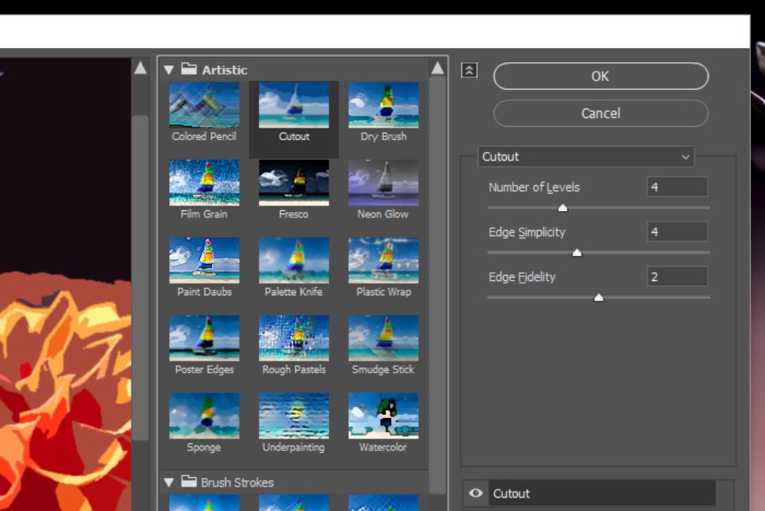Viewport: 765px width, 511px height.
Task: Open the Cutout filter dropdown
Action: pos(586,157)
